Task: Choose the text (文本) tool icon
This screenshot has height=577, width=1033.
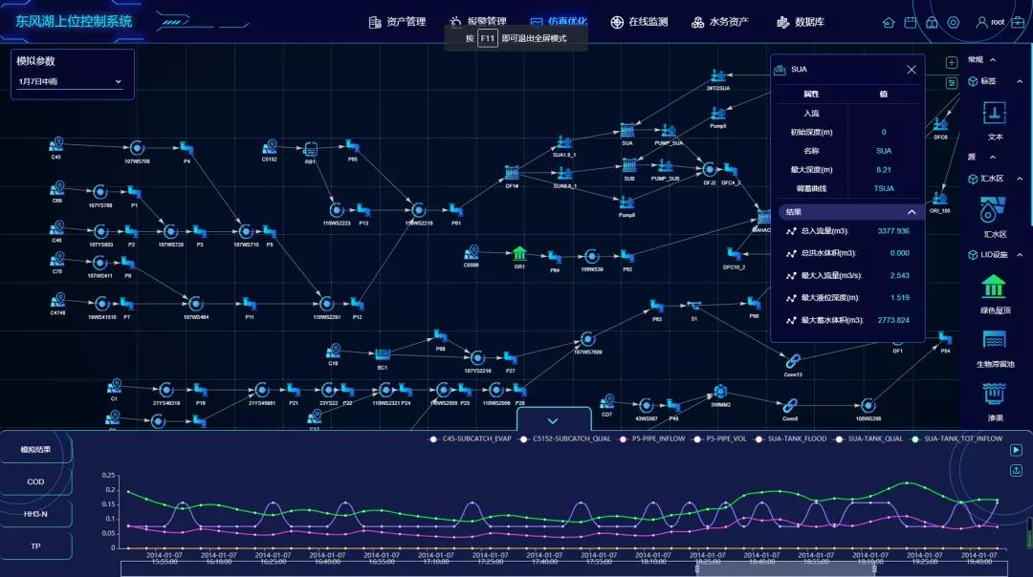Action: (x=995, y=114)
